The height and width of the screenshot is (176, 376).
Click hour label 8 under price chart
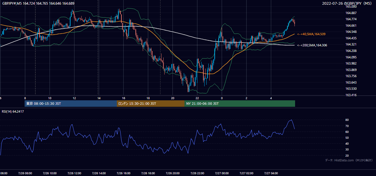click(x=25, y=98)
